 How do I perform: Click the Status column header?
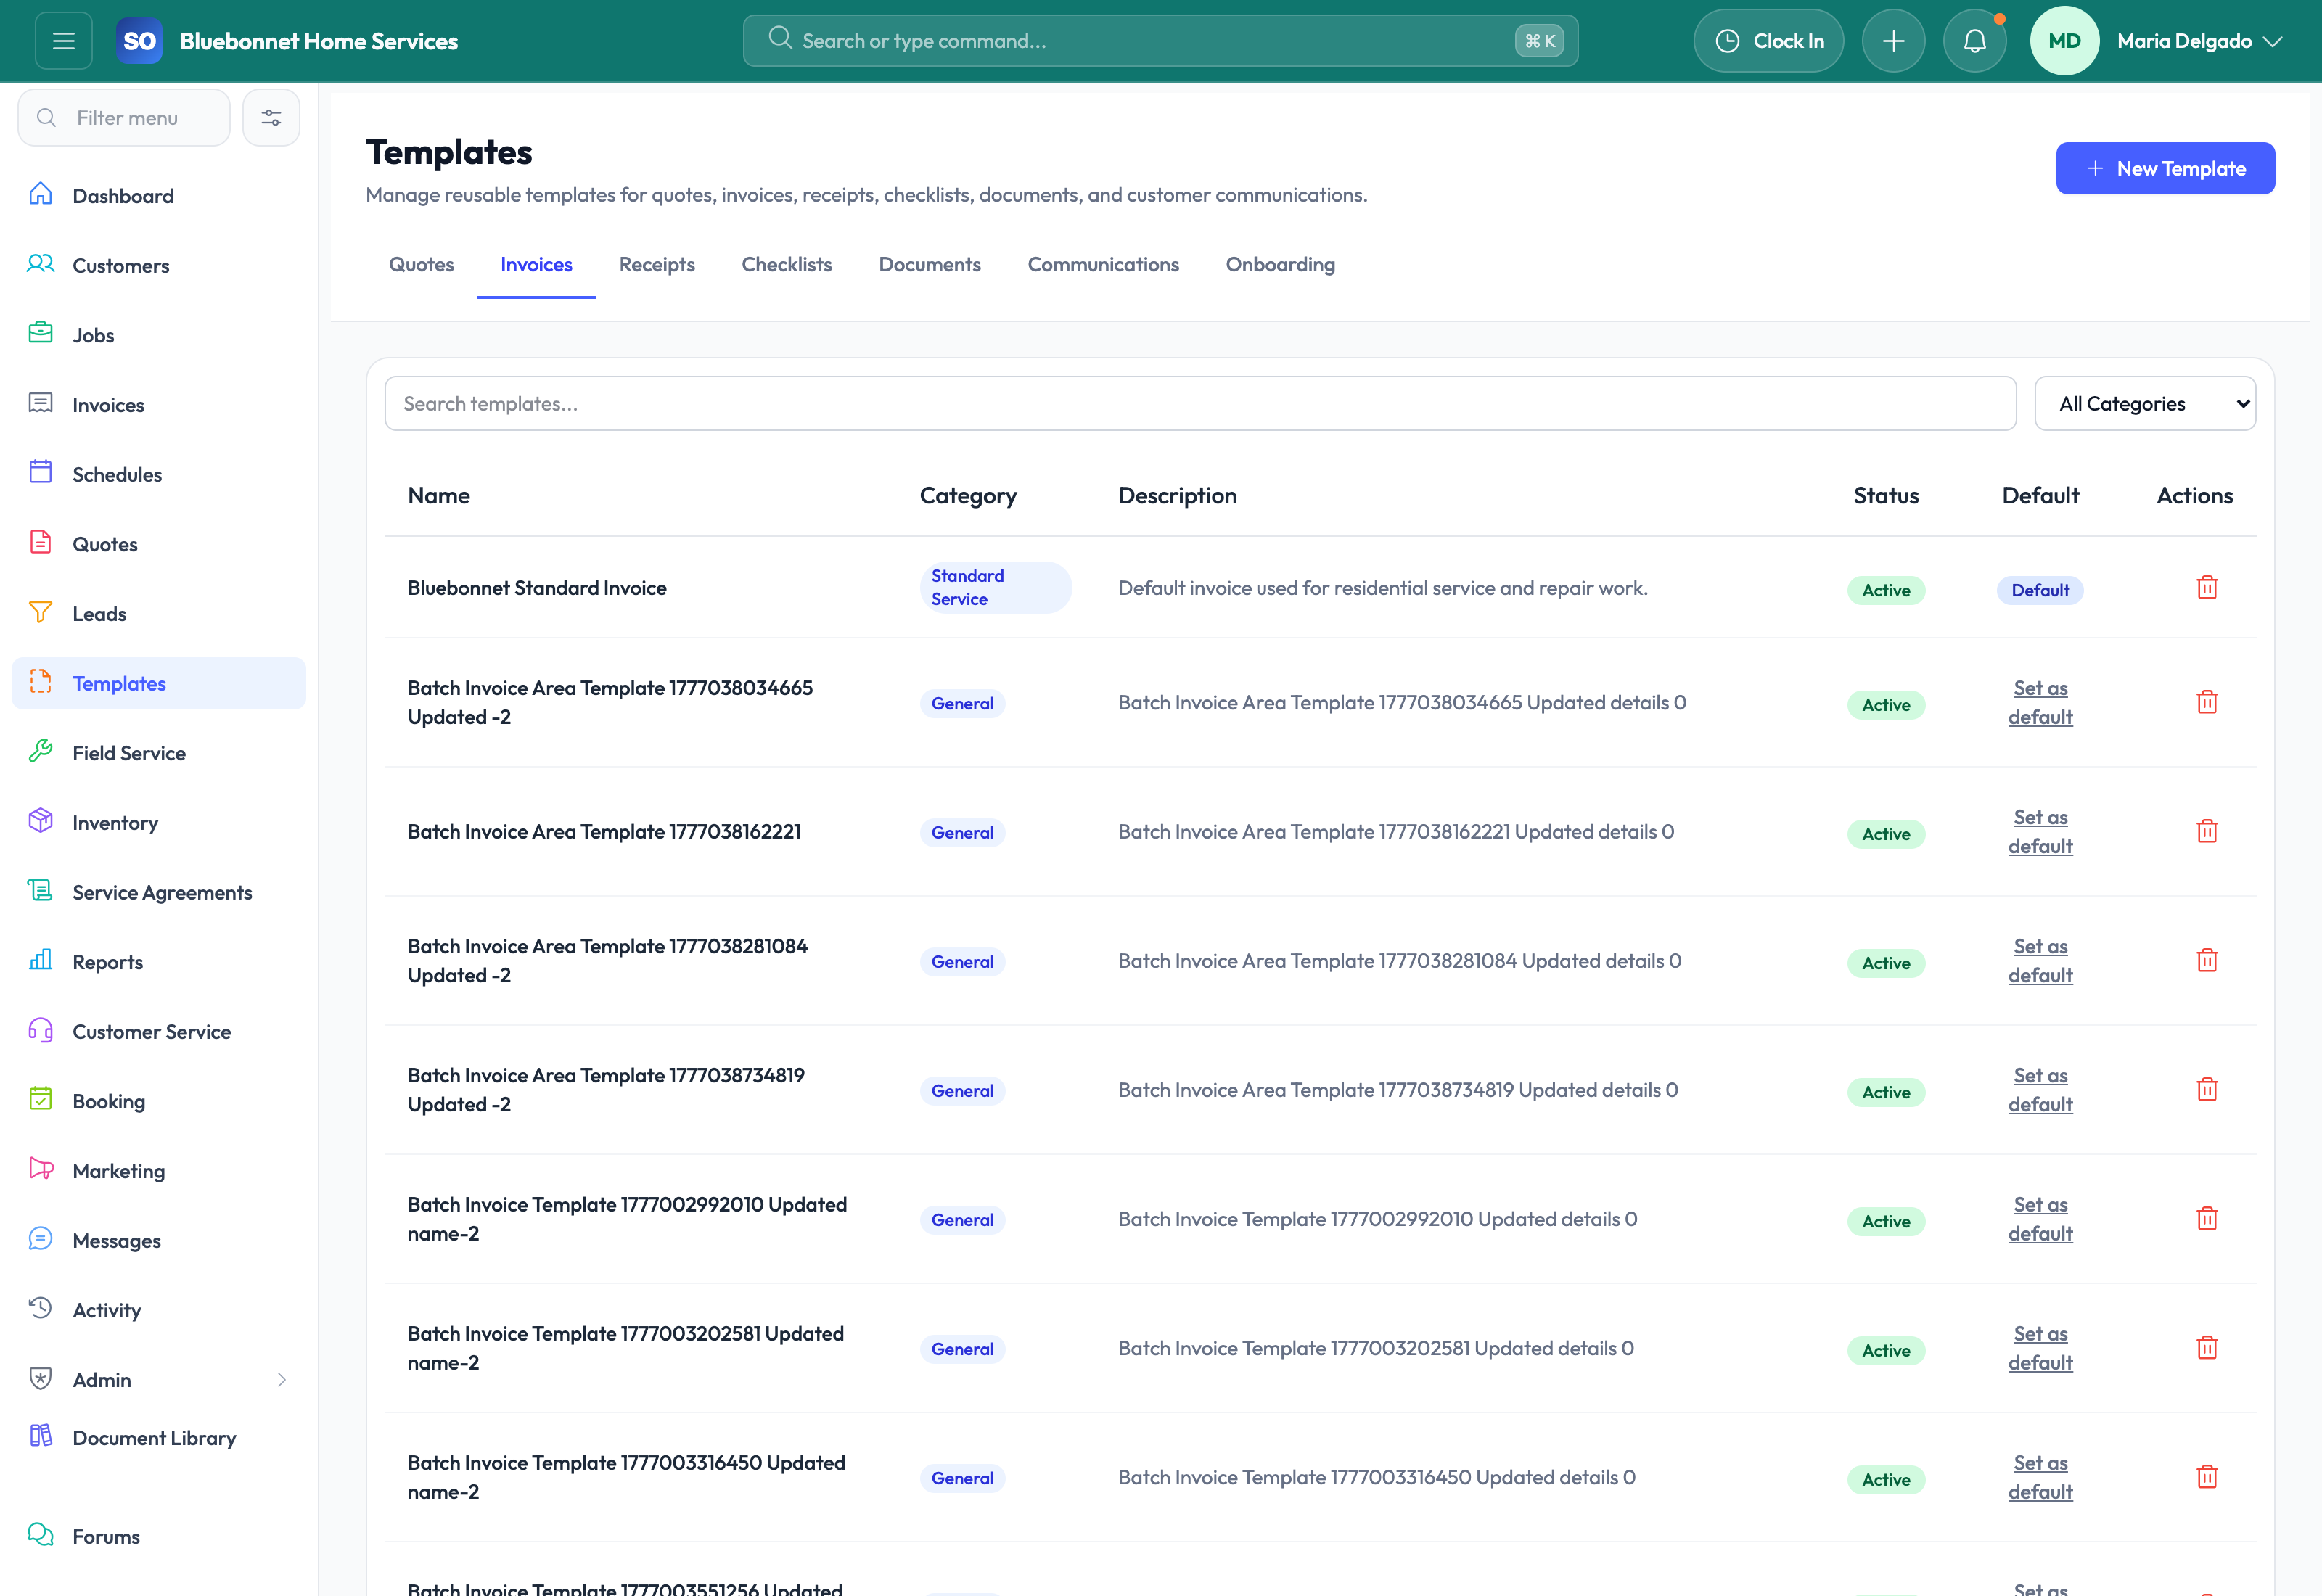click(1886, 496)
